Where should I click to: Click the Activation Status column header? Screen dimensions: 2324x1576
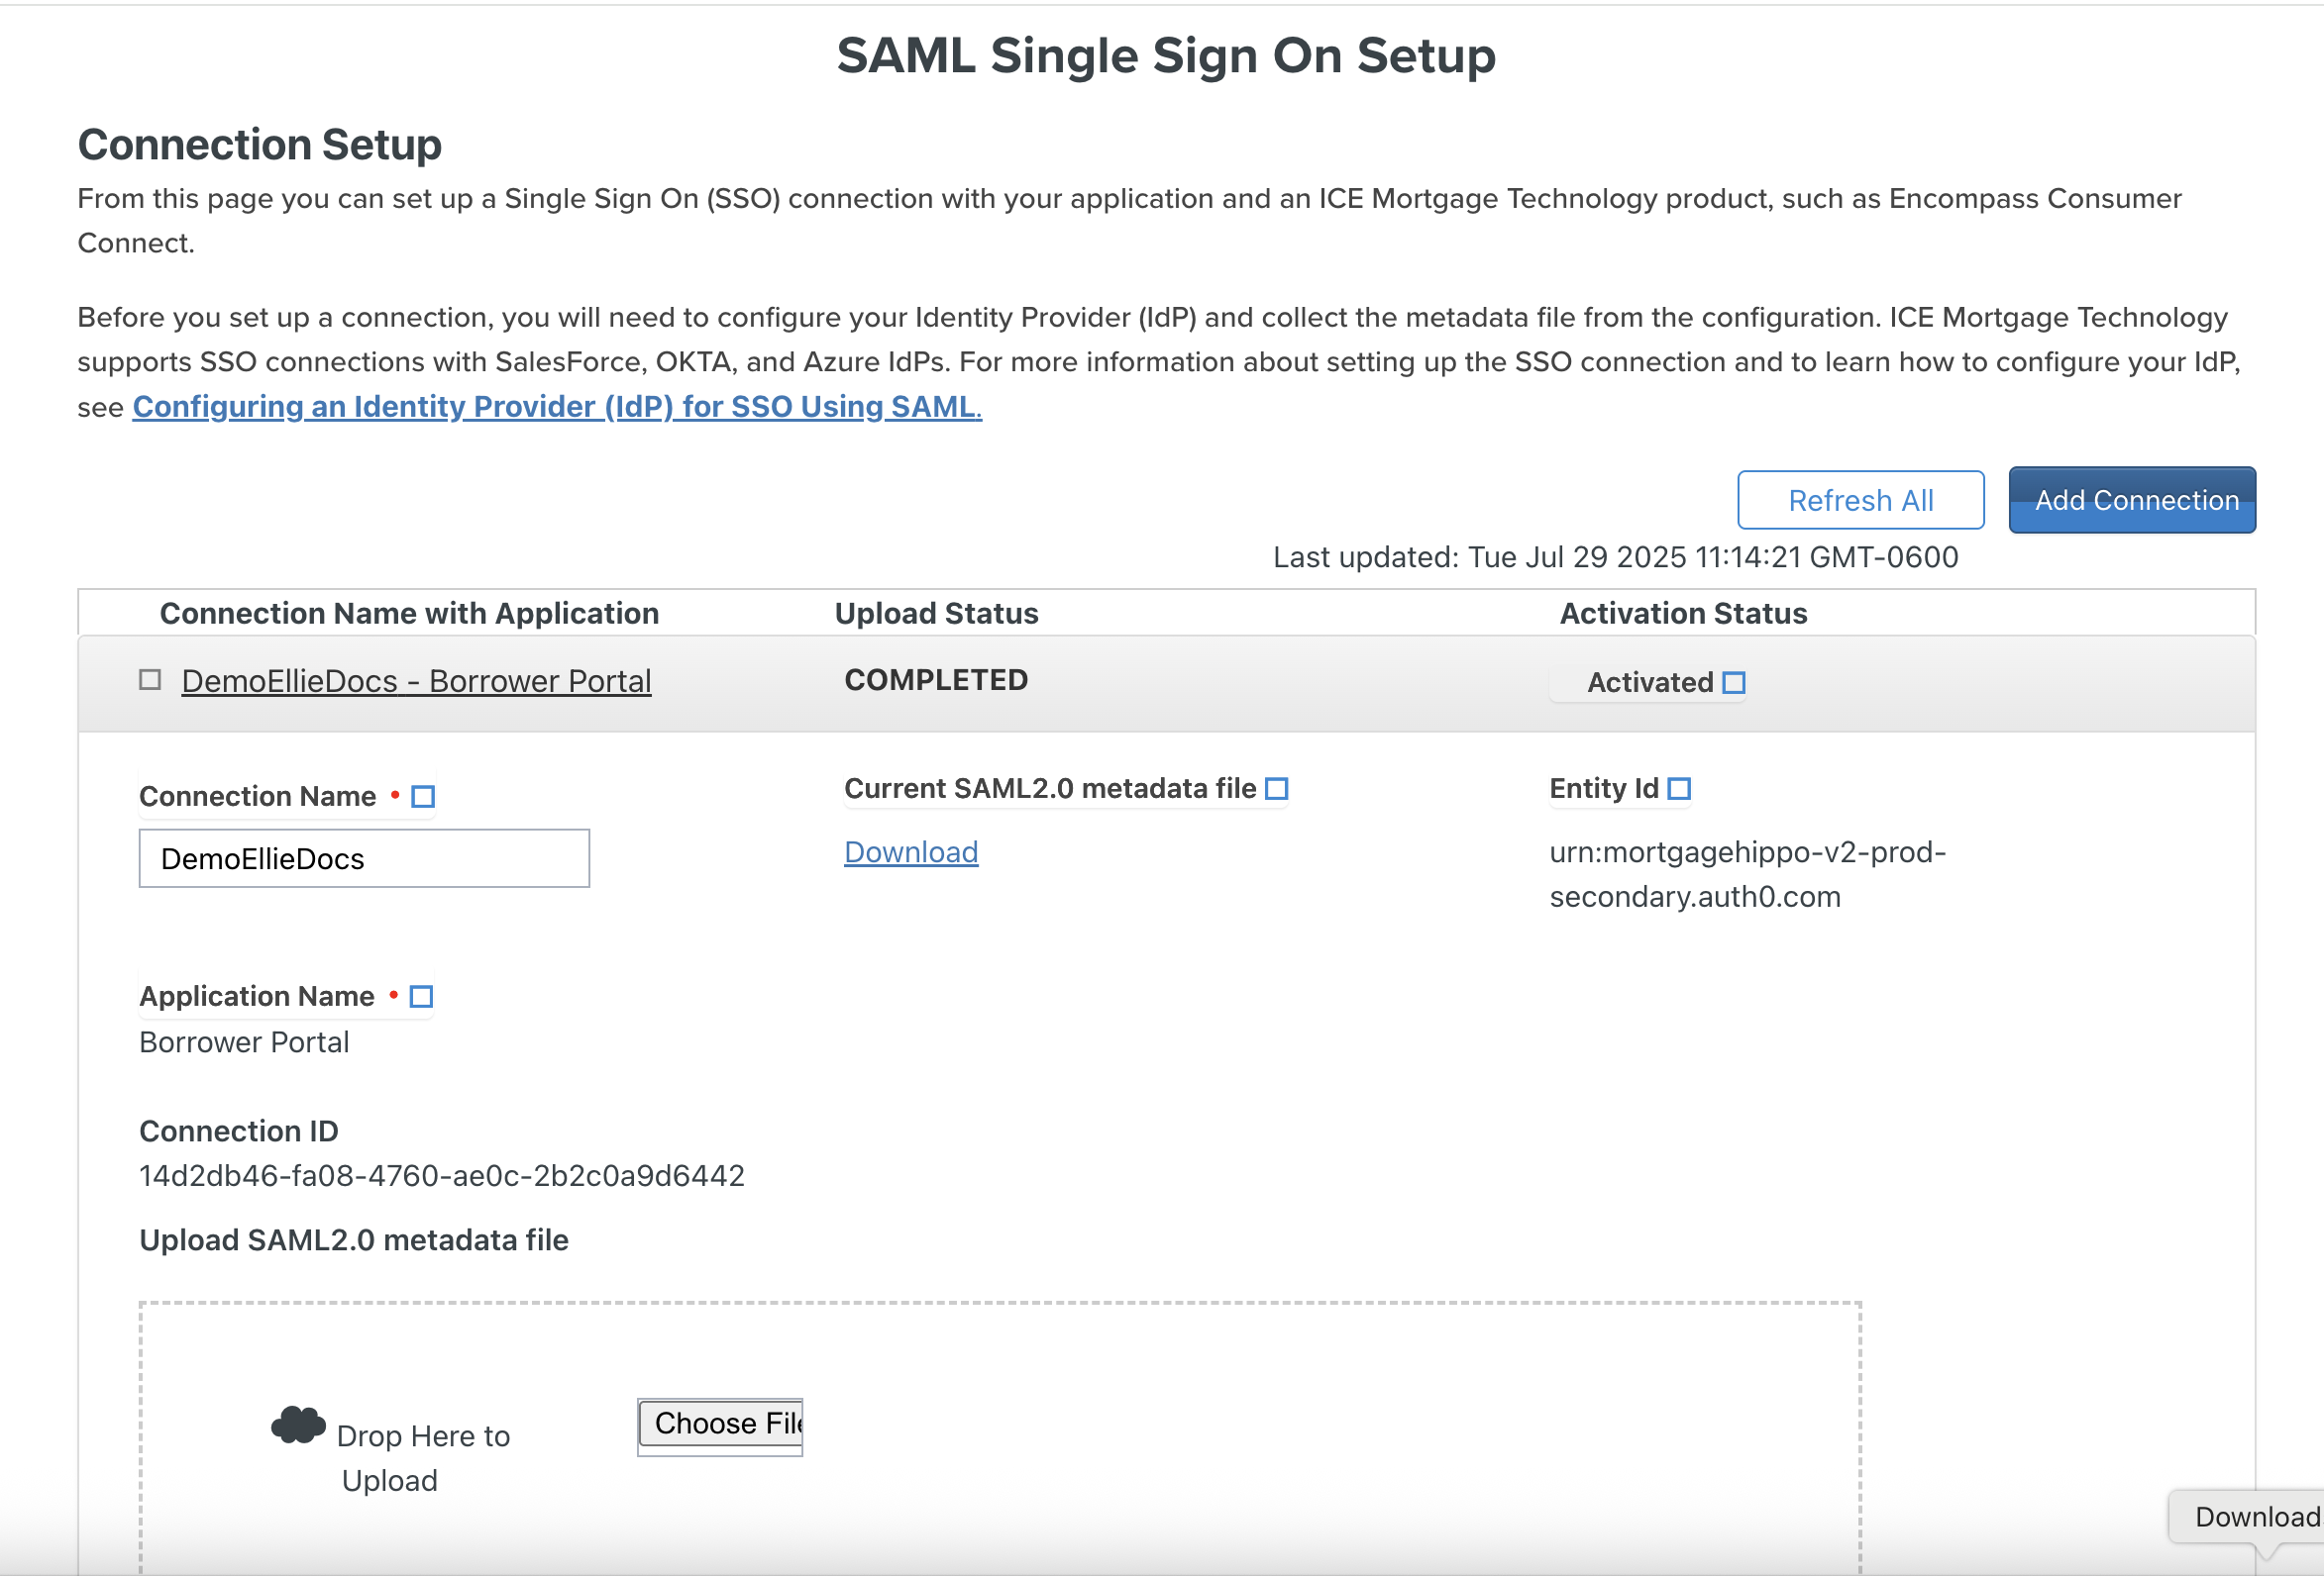point(1682,613)
